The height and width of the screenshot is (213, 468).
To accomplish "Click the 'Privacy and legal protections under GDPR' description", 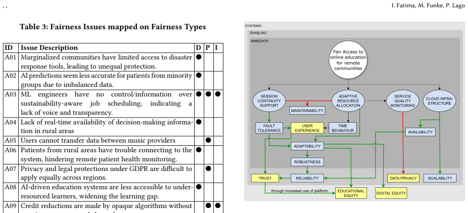I will coord(107,173).
